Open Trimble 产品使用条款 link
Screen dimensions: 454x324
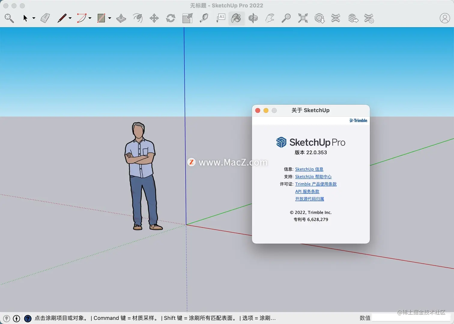pos(316,184)
